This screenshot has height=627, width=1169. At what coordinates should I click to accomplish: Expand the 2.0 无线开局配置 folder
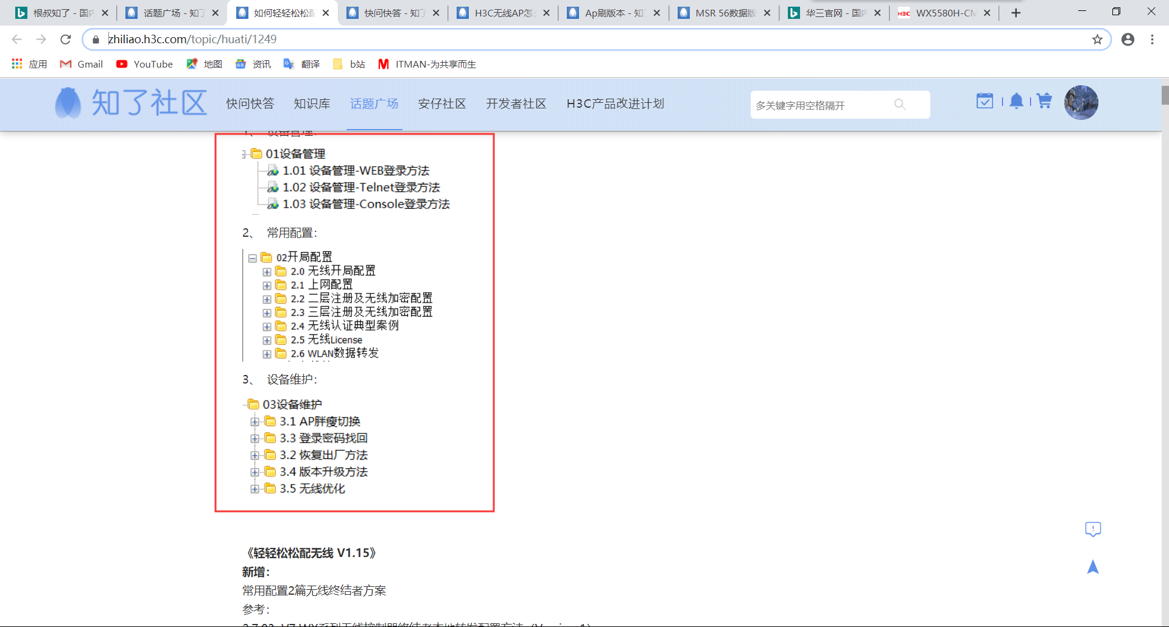(267, 272)
